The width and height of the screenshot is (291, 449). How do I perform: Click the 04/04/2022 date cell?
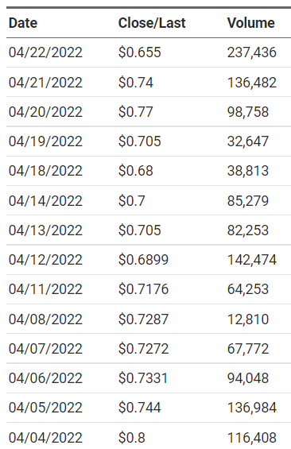45,438
